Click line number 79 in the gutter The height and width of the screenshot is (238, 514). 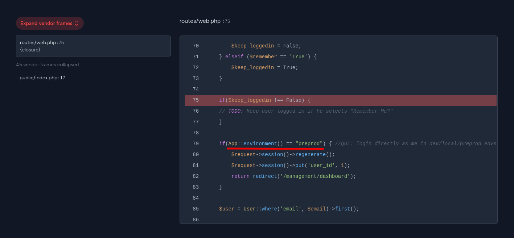coord(196,144)
